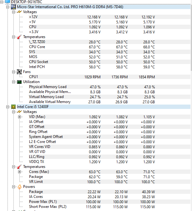
Task: Select the MOS temperature row
Action: (109, 57)
